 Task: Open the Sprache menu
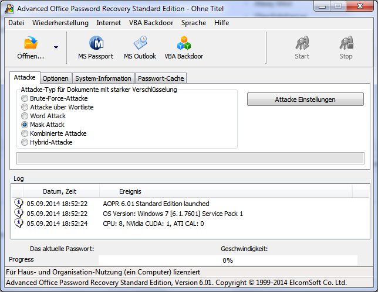pyautogui.click(x=194, y=23)
